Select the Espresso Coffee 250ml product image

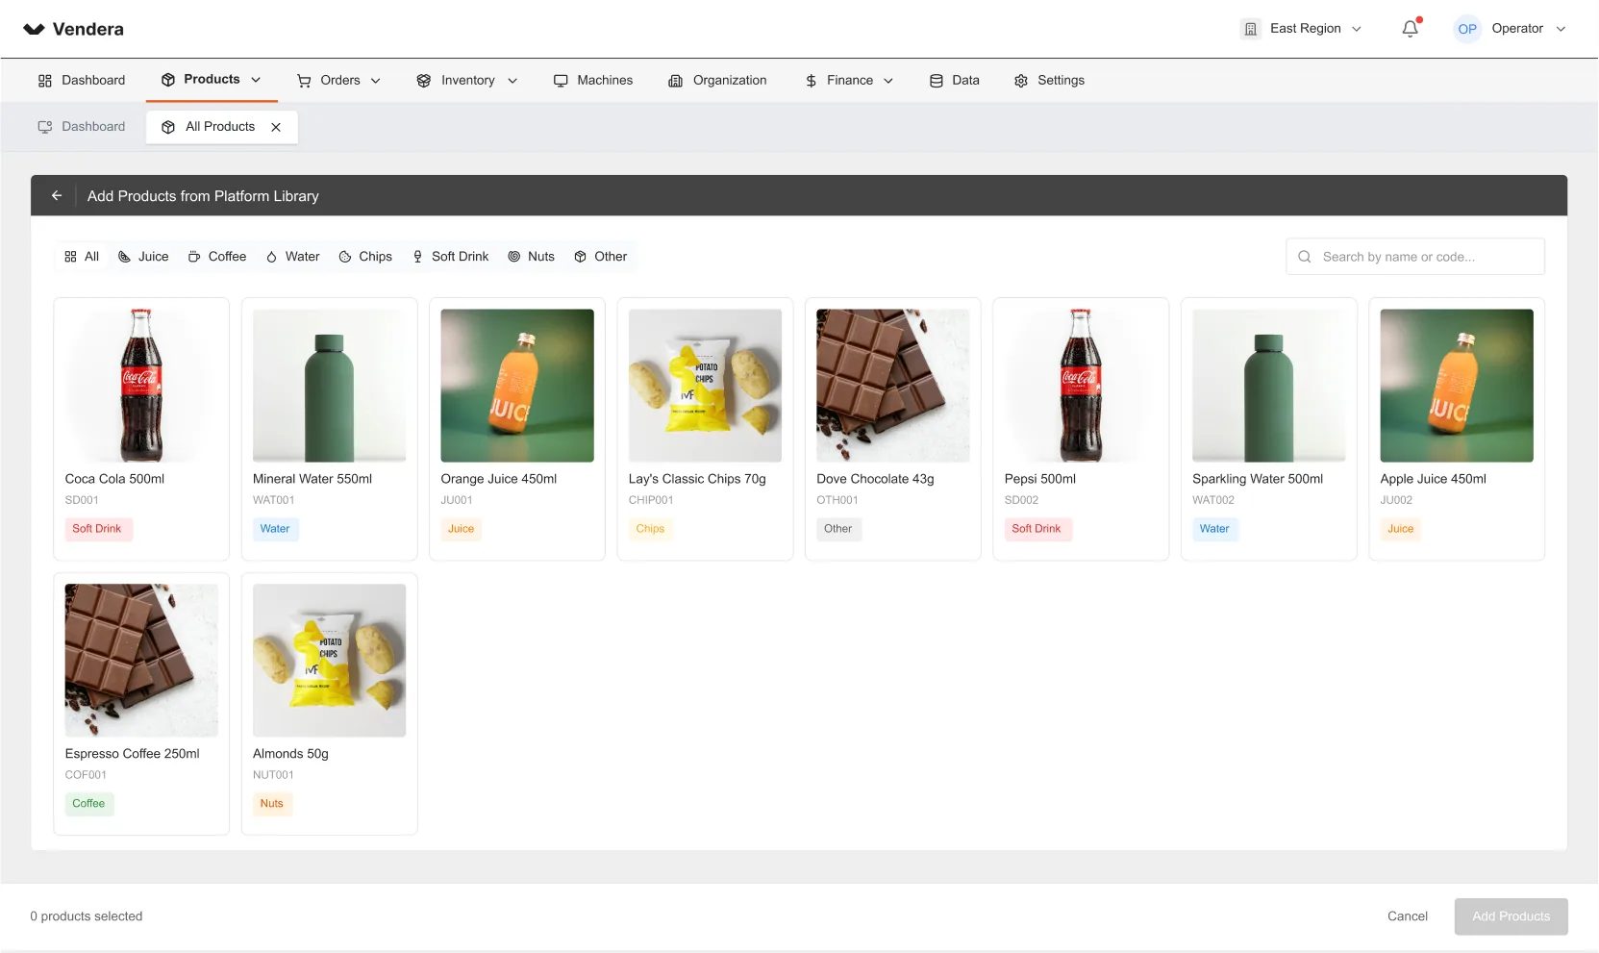[141, 661]
